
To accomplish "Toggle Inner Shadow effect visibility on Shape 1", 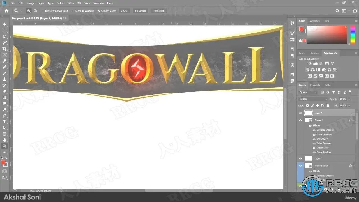I will point(314,134).
